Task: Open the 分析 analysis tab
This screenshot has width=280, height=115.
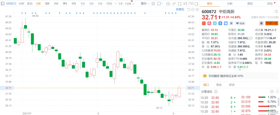Action: coord(230,4)
